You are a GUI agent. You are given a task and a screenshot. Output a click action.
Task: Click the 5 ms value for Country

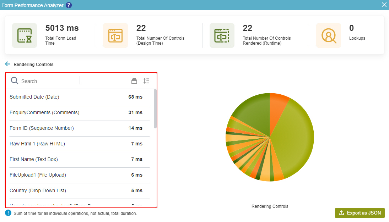[137, 190]
